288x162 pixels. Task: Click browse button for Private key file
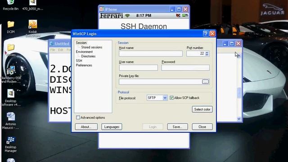coord(205,81)
